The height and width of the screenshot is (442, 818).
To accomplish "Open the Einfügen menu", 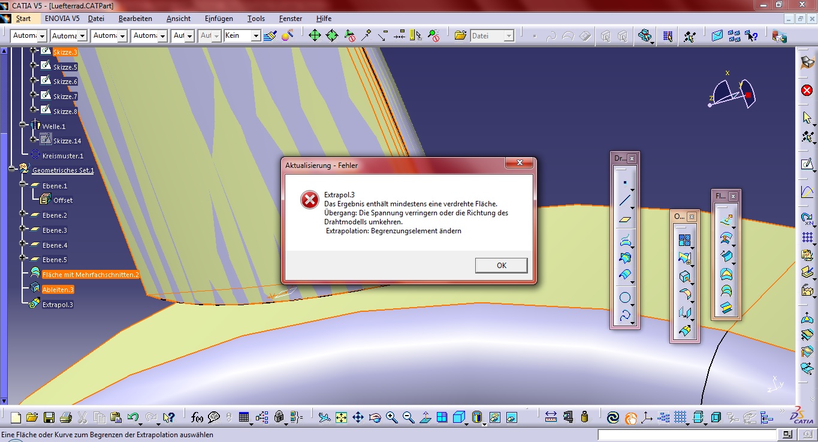I will tap(219, 19).
